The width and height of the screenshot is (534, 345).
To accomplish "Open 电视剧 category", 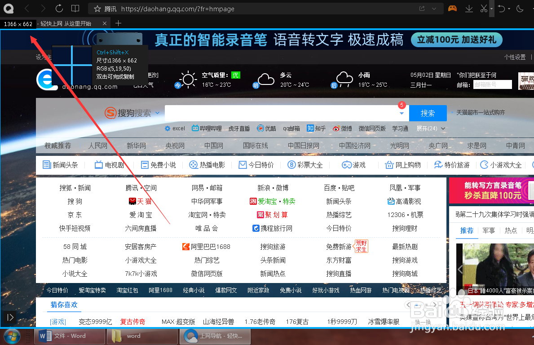I will (109, 165).
